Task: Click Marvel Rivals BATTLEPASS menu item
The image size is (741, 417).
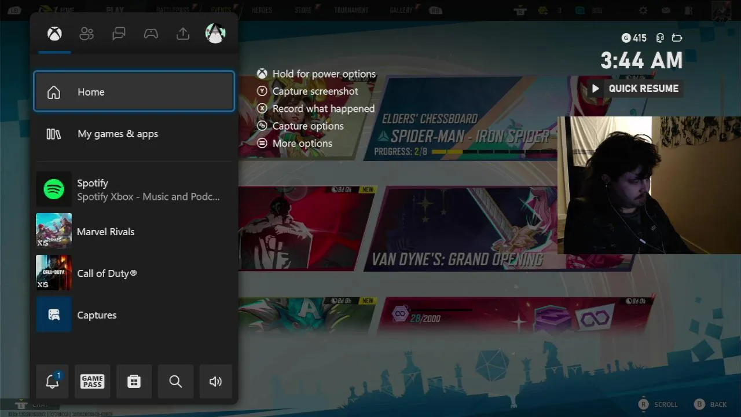Action: (174, 10)
